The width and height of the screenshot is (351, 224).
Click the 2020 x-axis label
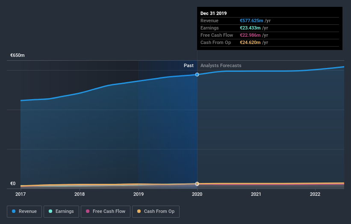pos(197,194)
